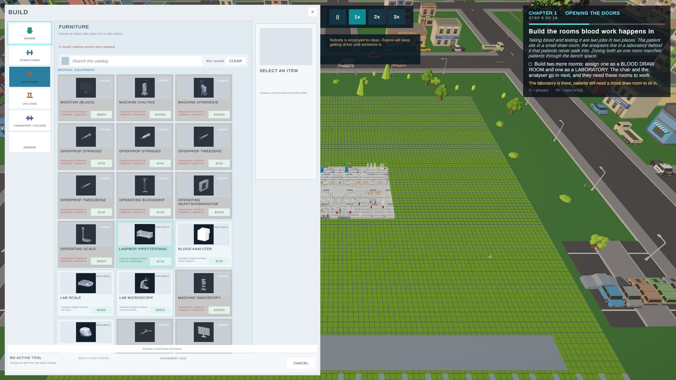The width and height of the screenshot is (676, 380).
Task: Set game speed to 3x
Action: [396, 17]
